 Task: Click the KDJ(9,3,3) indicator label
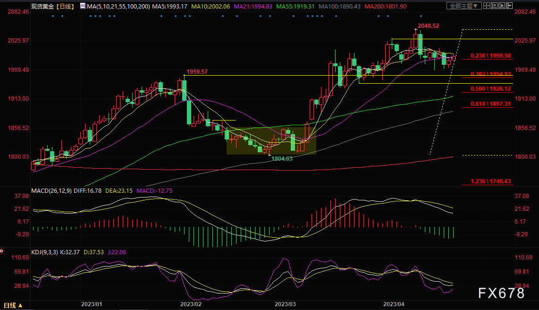pyautogui.click(x=45, y=252)
